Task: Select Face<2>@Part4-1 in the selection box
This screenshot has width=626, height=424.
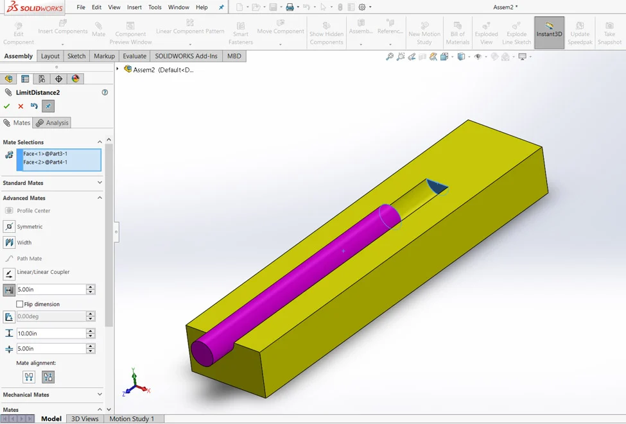Action: point(45,162)
